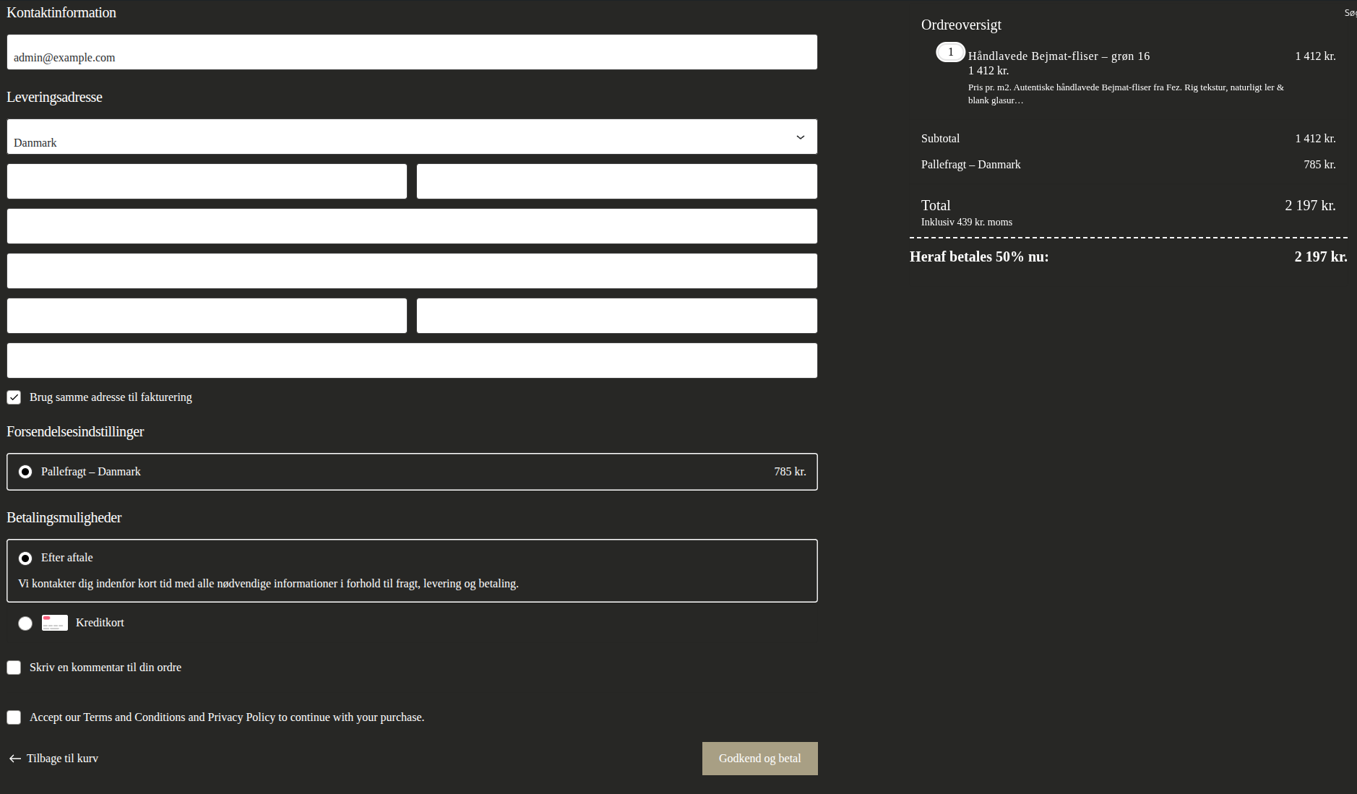Viewport: 1357px width, 794px height.
Task: Click the first empty field under the Danmark dropdown
Action: pyautogui.click(x=207, y=181)
